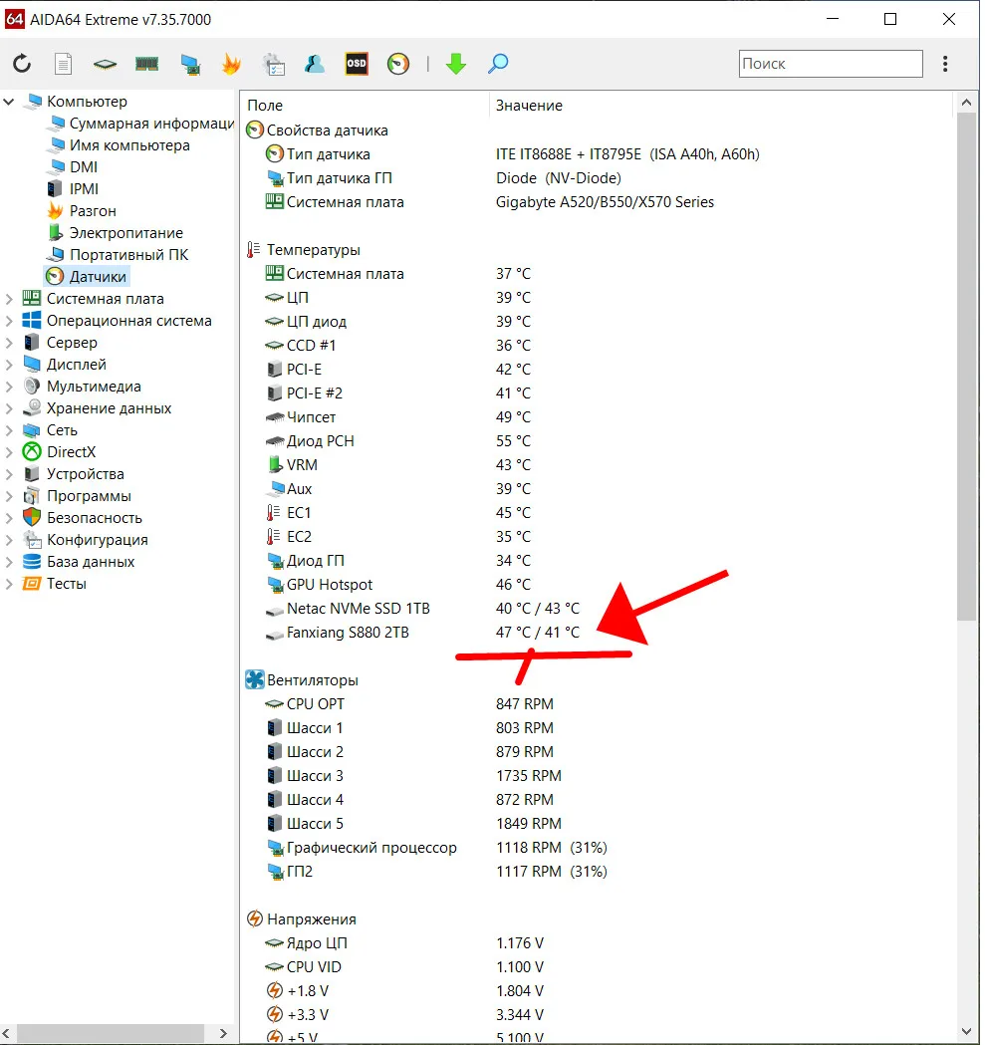Viewport: 985px width, 1045px height.
Task: Expand the Сеть tree node
Action: click(9, 430)
